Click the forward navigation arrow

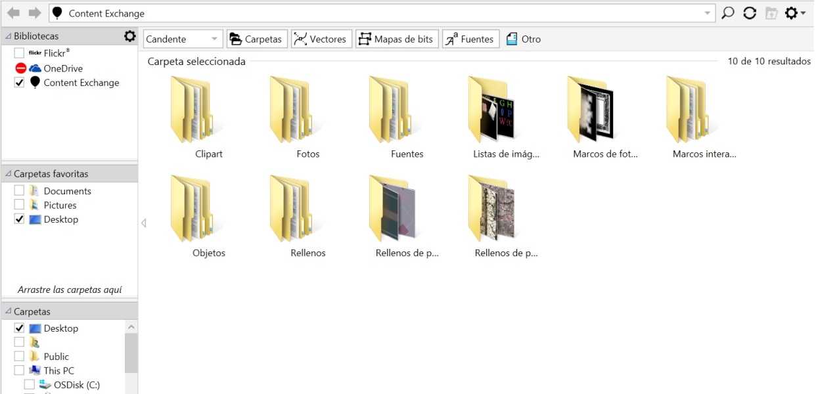(x=34, y=13)
